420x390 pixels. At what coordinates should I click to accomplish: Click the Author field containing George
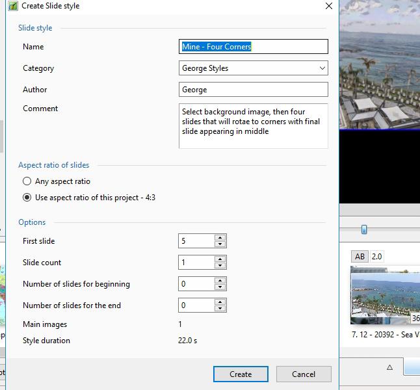pos(253,90)
